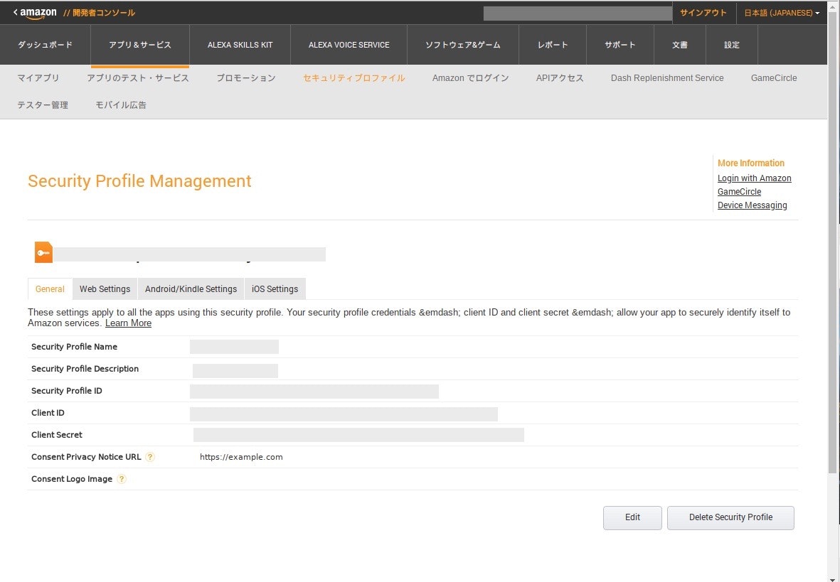Switch to Android/Kindle Settings tab

191,289
